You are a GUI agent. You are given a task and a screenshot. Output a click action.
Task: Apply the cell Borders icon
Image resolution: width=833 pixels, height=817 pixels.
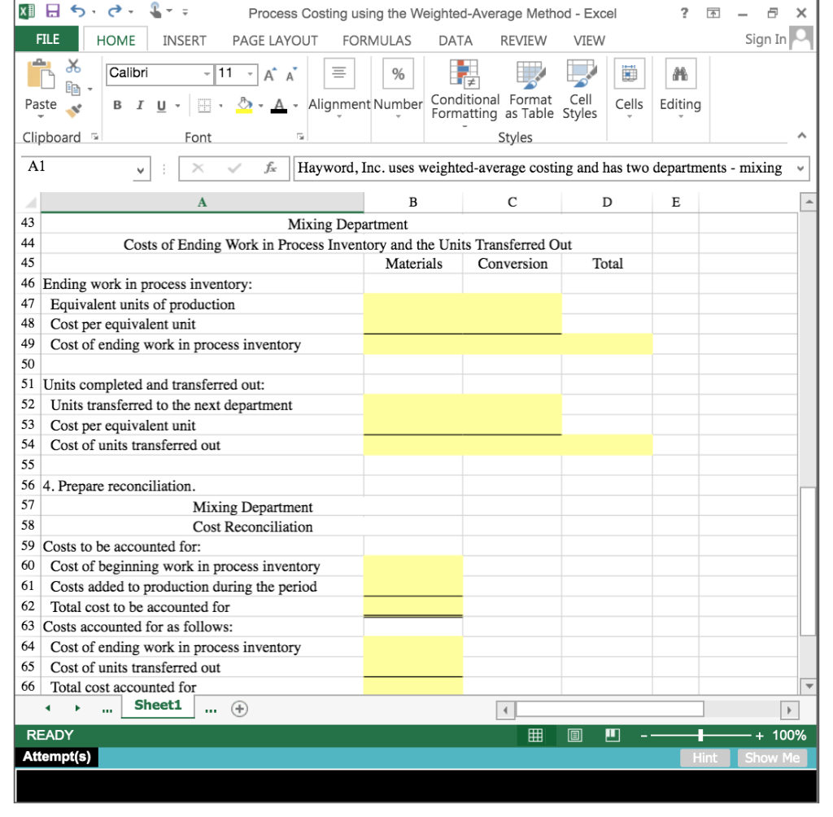click(x=204, y=105)
